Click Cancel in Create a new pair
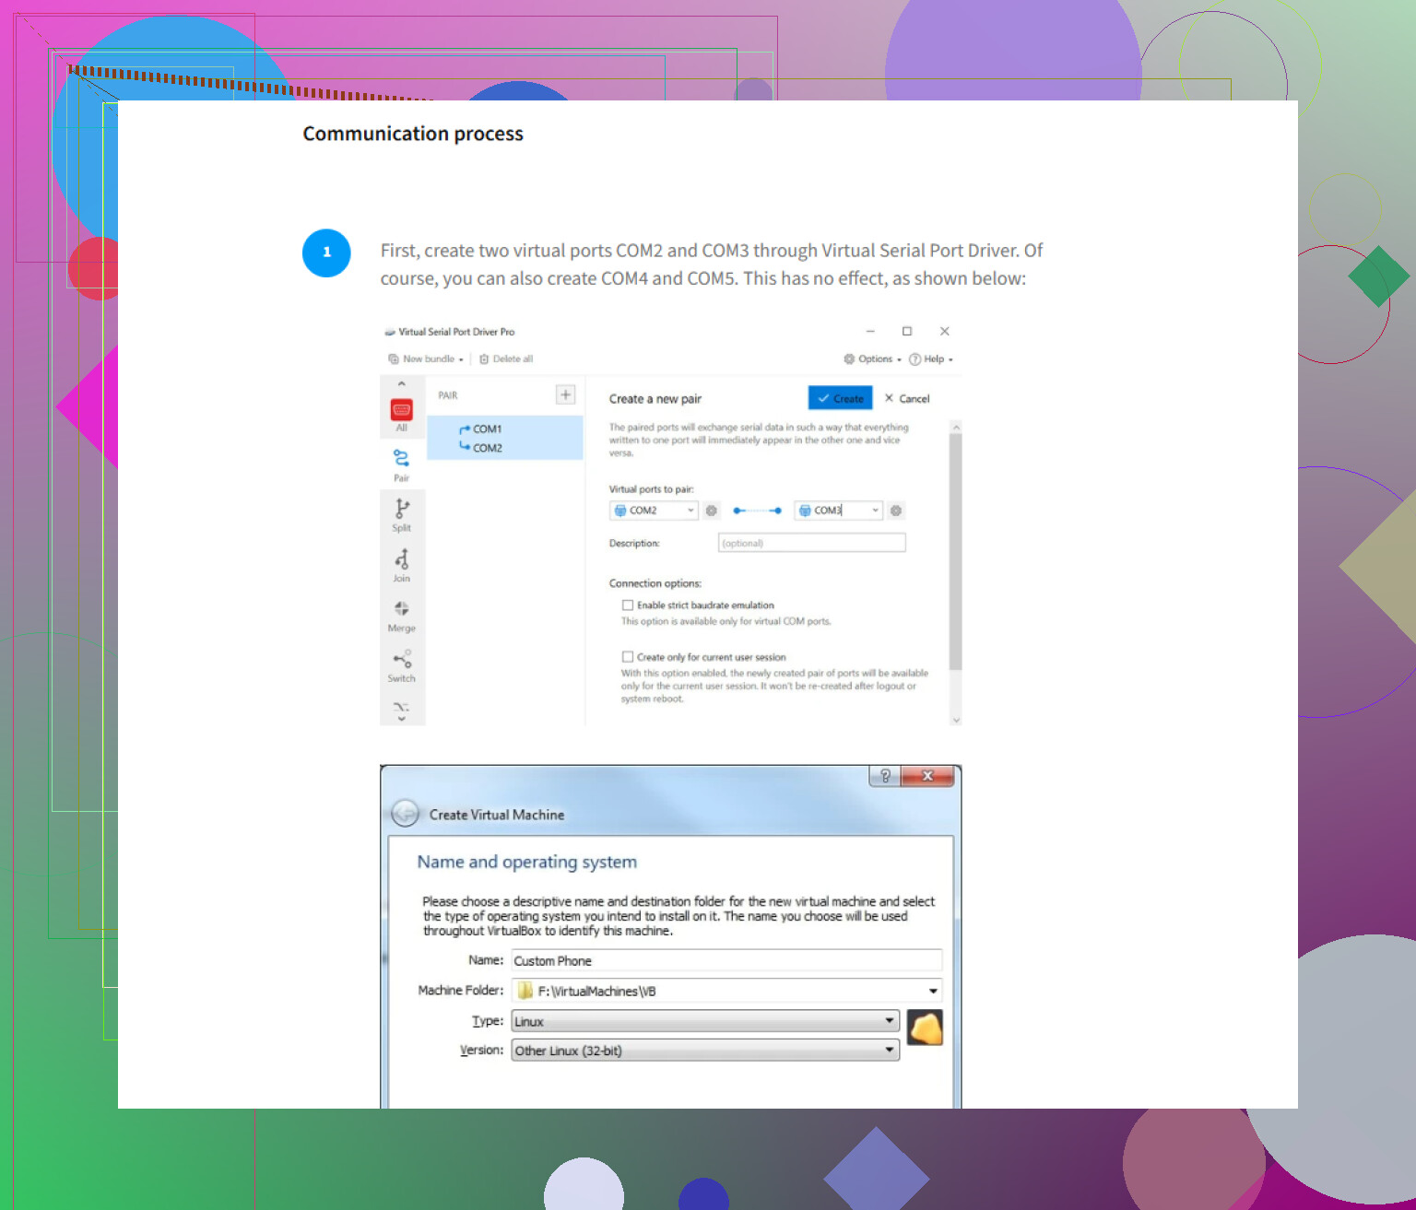The width and height of the screenshot is (1416, 1210). click(907, 399)
